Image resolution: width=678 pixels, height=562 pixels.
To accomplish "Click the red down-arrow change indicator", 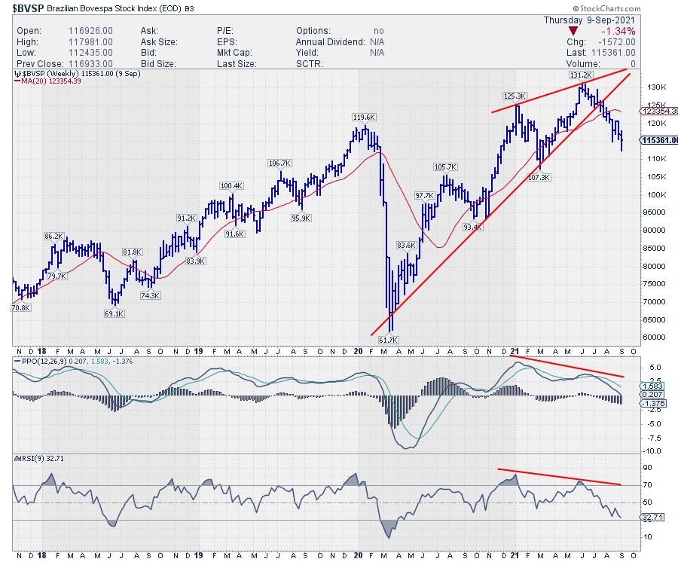I will pyautogui.click(x=573, y=31).
